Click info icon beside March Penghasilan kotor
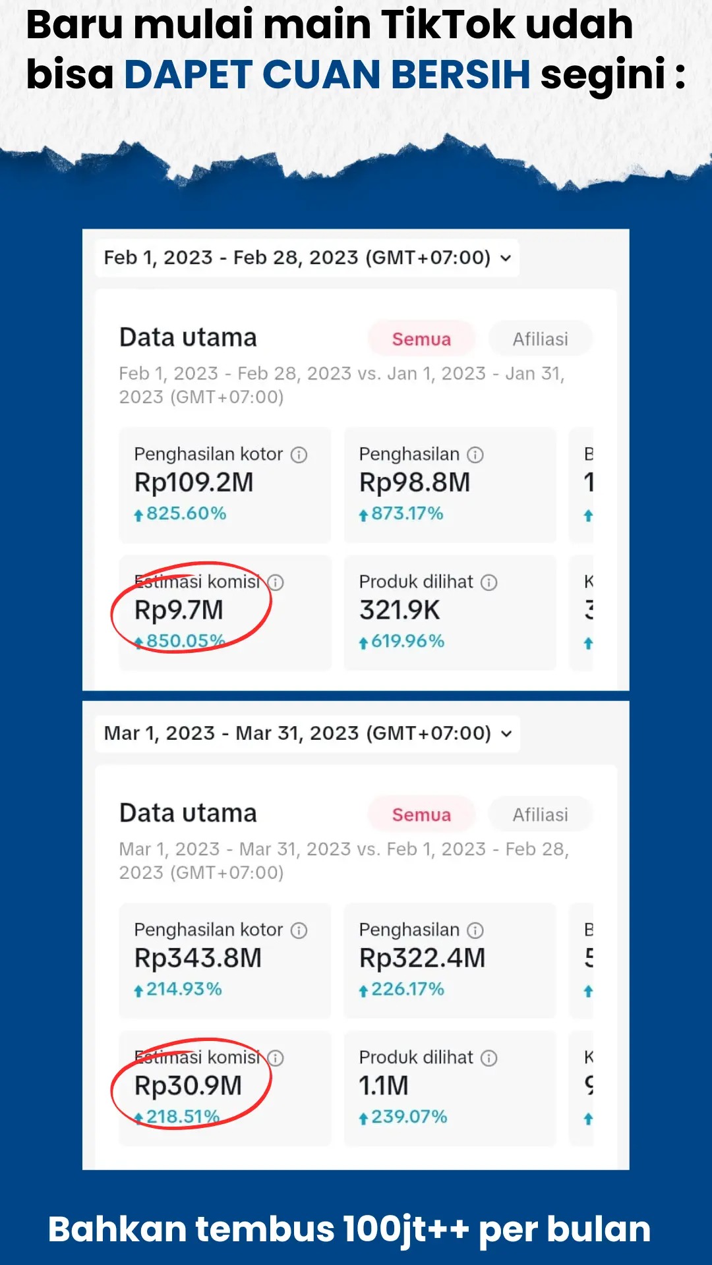The image size is (712, 1265). point(299,930)
